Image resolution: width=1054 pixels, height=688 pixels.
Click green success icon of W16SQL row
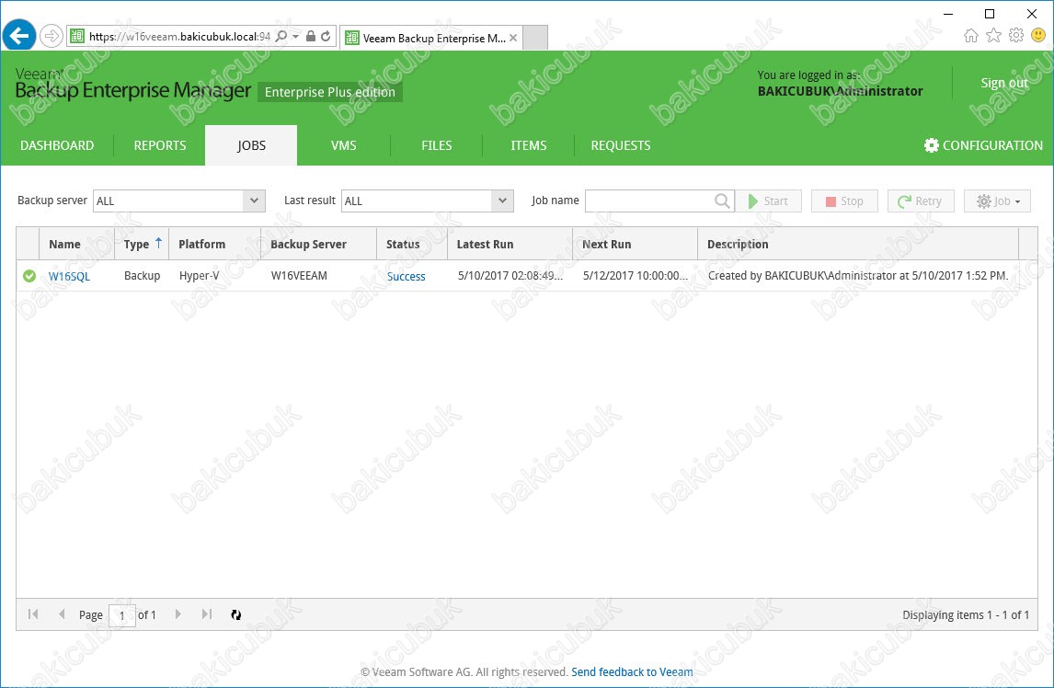[29, 276]
